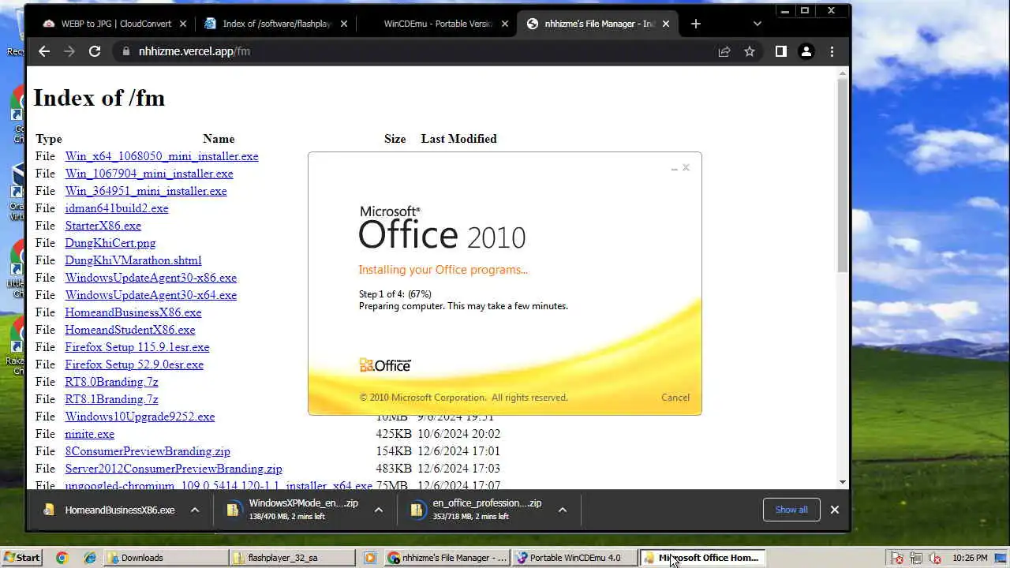Click the 425KB size for ninite.exe

click(x=394, y=434)
